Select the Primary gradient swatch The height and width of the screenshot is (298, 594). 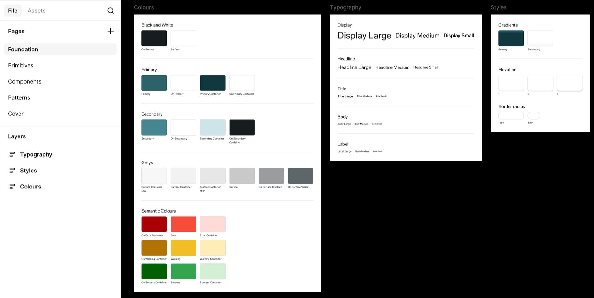point(511,38)
